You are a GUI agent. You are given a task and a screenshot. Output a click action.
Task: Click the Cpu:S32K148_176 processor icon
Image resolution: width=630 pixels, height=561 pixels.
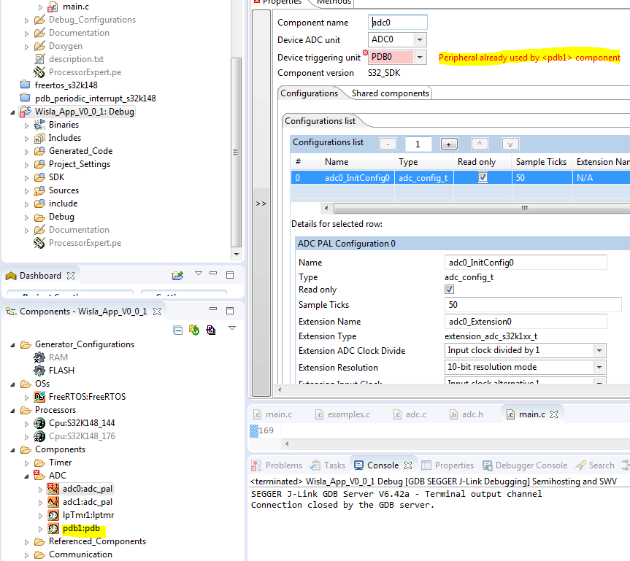pyautogui.click(x=39, y=436)
